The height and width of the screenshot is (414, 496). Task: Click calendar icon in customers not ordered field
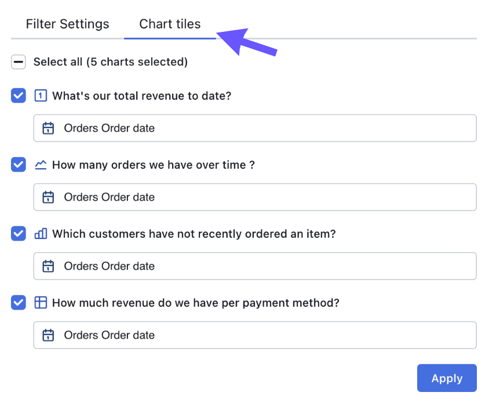tap(48, 266)
